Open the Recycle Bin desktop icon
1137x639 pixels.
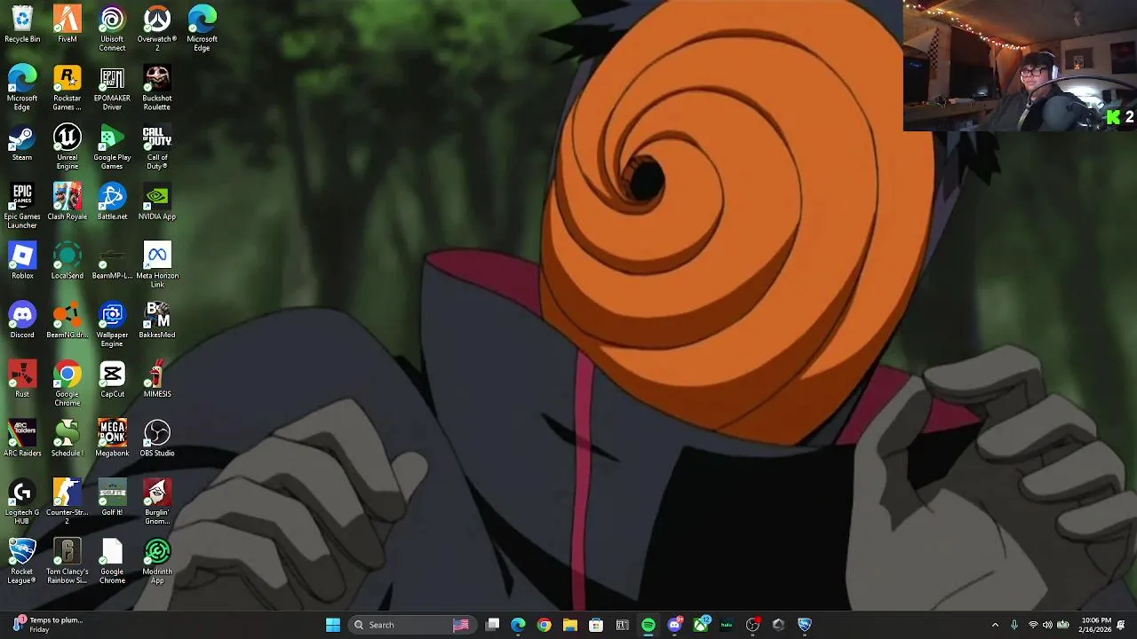pos(22,24)
